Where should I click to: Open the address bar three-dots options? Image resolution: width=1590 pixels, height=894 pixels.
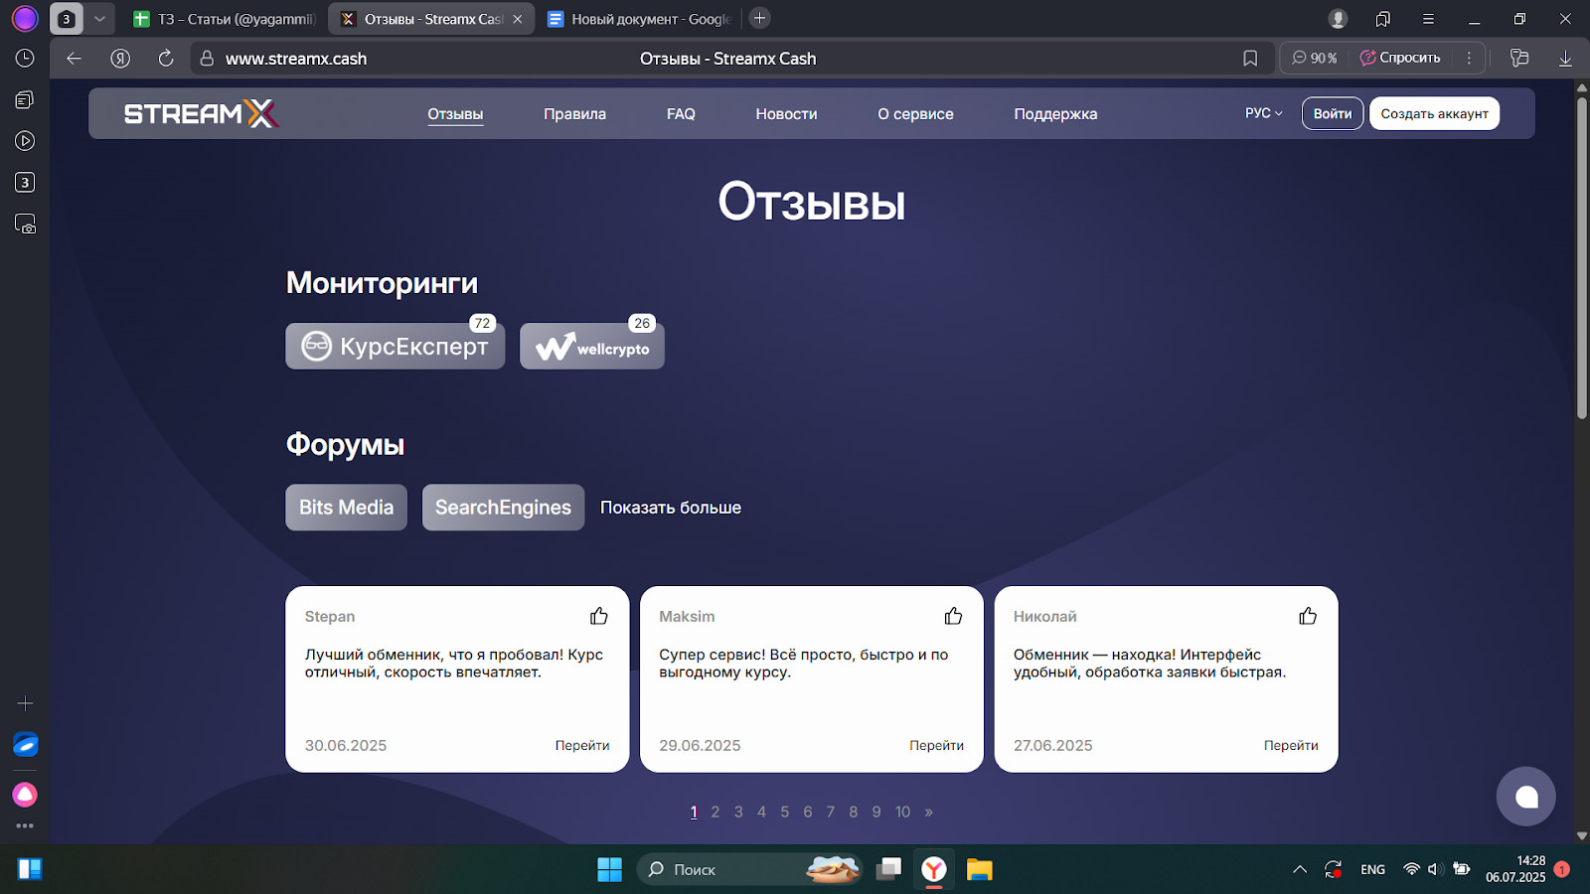pyautogui.click(x=1469, y=59)
